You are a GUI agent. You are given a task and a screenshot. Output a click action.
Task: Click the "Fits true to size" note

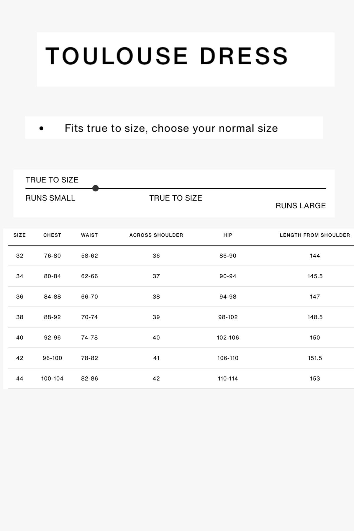point(171,128)
